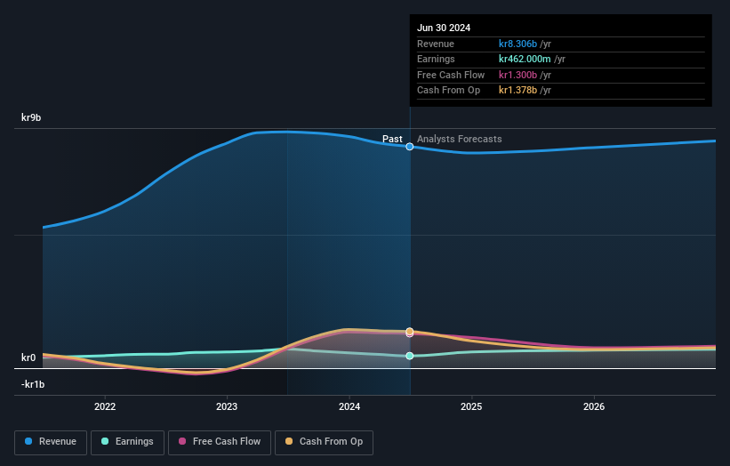
Task: Click the blue Revenue data point marker
Action: [410, 147]
